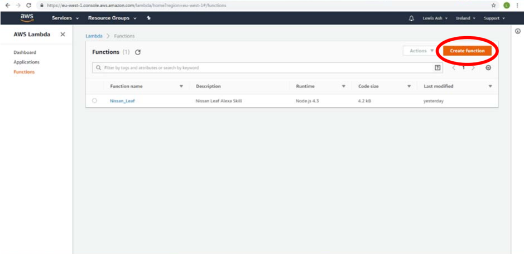
Task: Open the Chrome three-dot menu
Action: 518,6
